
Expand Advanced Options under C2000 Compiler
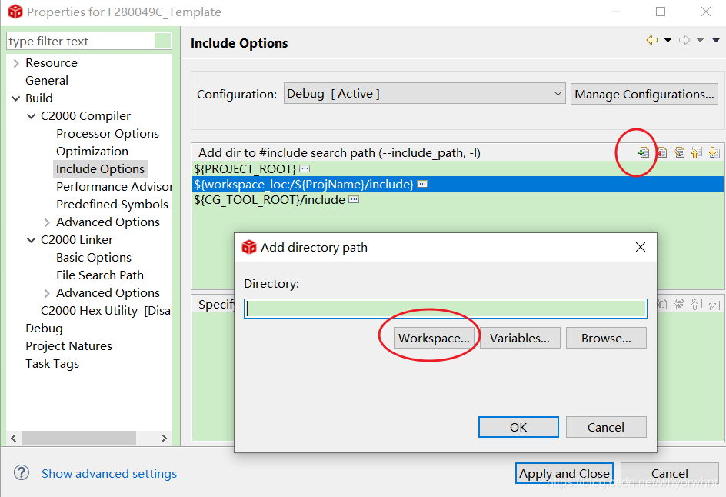(47, 222)
